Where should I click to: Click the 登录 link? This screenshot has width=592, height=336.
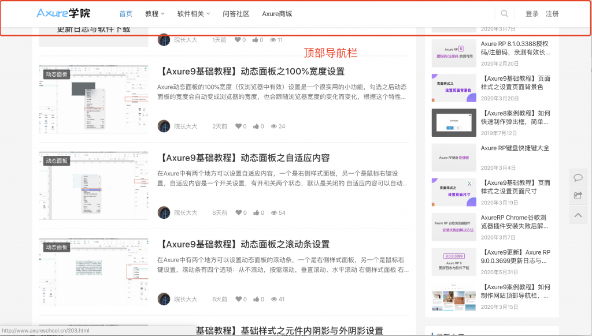pyautogui.click(x=532, y=14)
